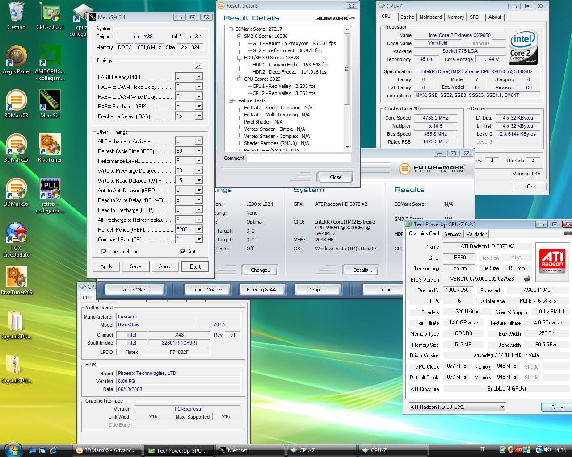
Task: Click the Filtering & AA... button
Action: (x=263, y=290)
